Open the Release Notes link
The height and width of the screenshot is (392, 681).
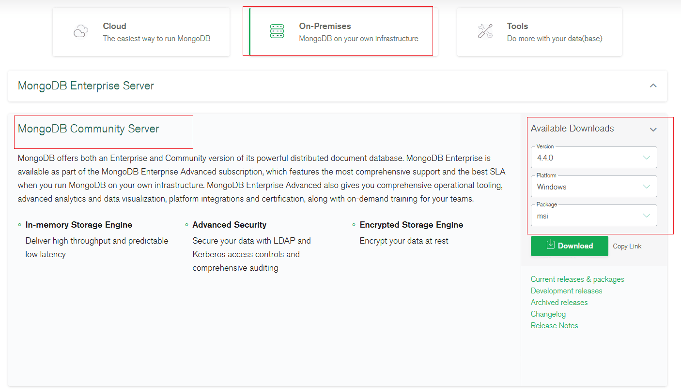click(554, 326)
